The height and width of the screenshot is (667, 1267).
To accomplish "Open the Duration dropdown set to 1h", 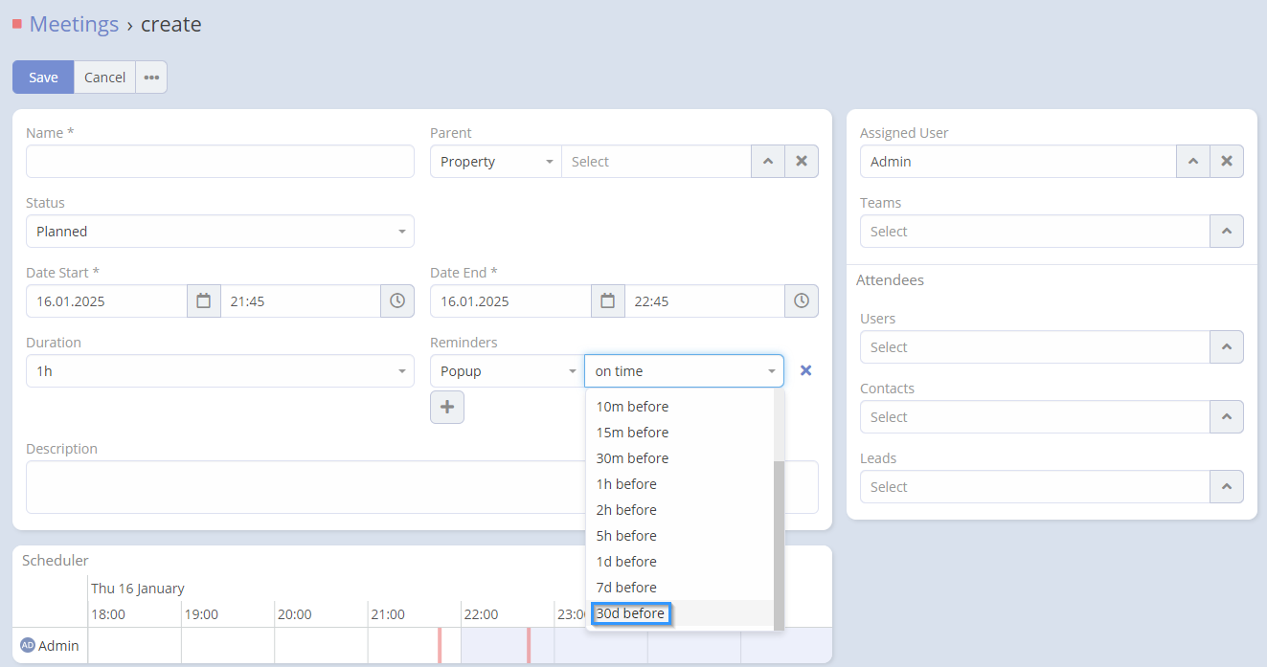I will (x=219, y=371).
